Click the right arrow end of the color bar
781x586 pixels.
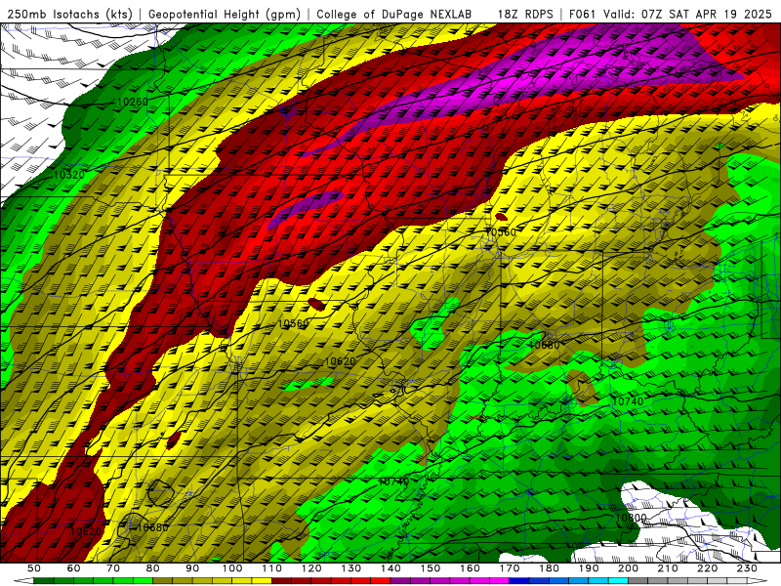click(x=758, y=581)
